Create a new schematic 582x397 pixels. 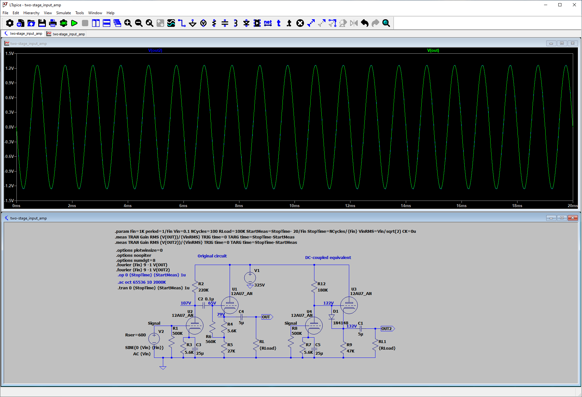coord(21,23)
